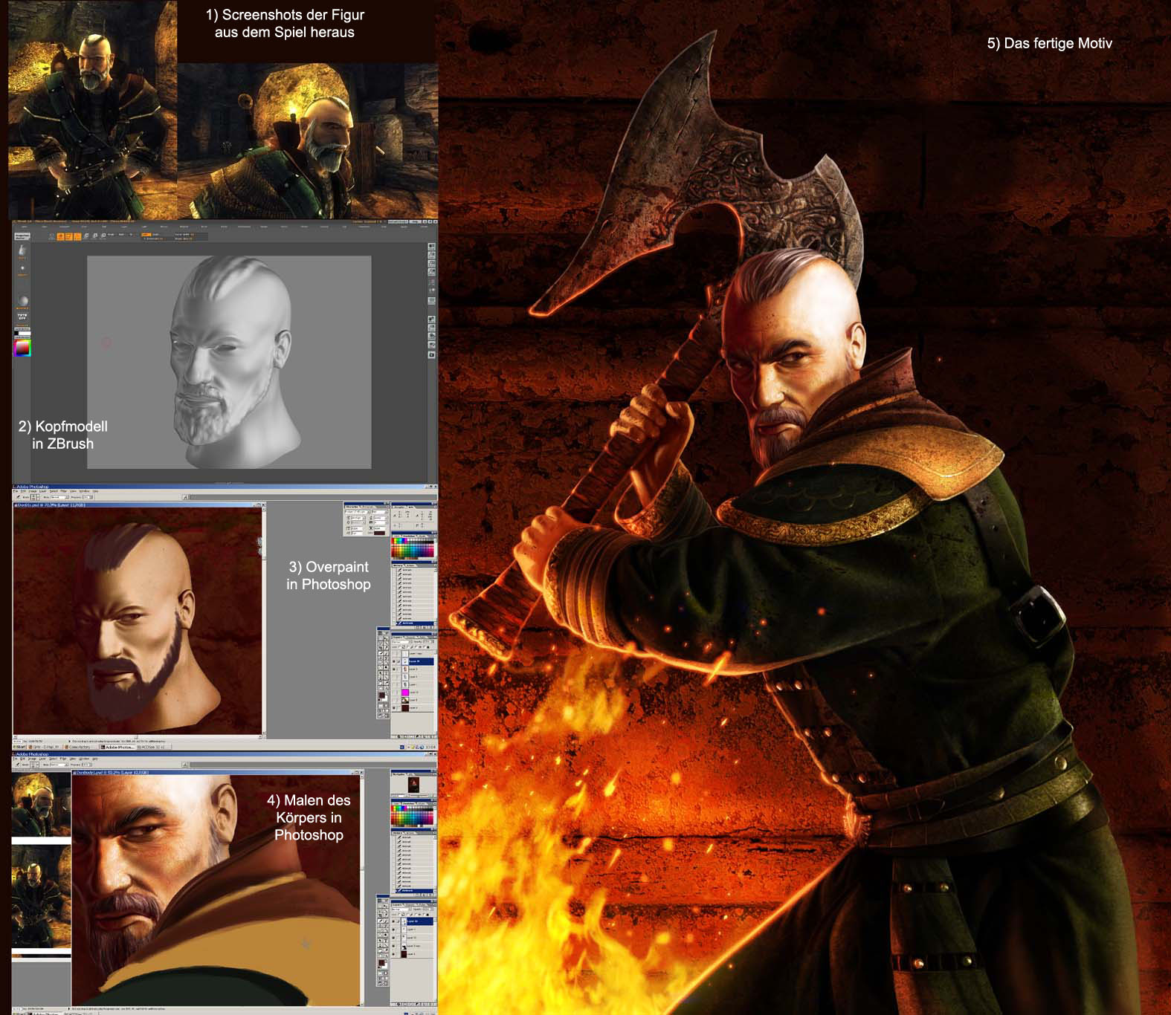Image resolution: width=1171 pixels, height=1015 pixels.
Task: Select the magenta-thumbnail layer in Don01c window
Action: (413, 693)
